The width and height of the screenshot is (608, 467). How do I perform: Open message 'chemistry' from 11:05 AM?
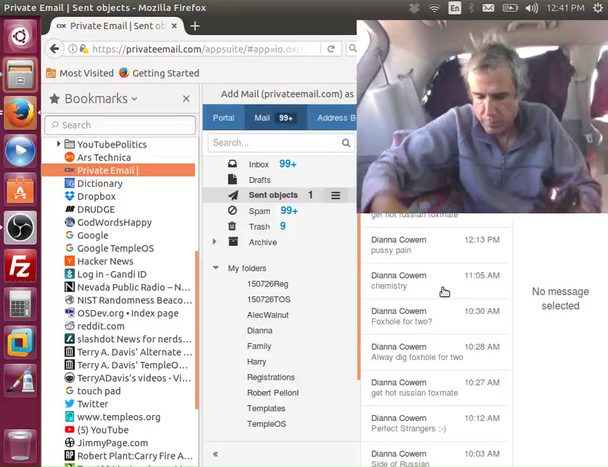(x=435, y=280)
